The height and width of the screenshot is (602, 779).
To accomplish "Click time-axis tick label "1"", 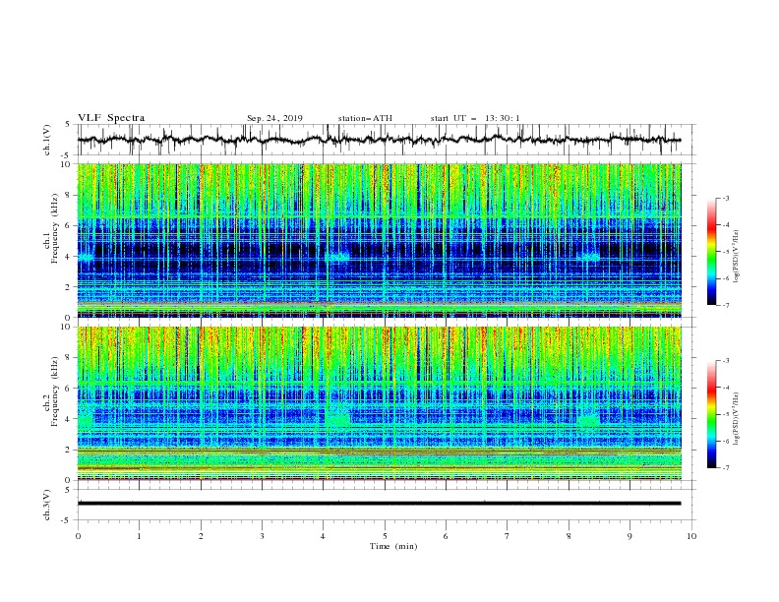I will (x=139, y=536).
